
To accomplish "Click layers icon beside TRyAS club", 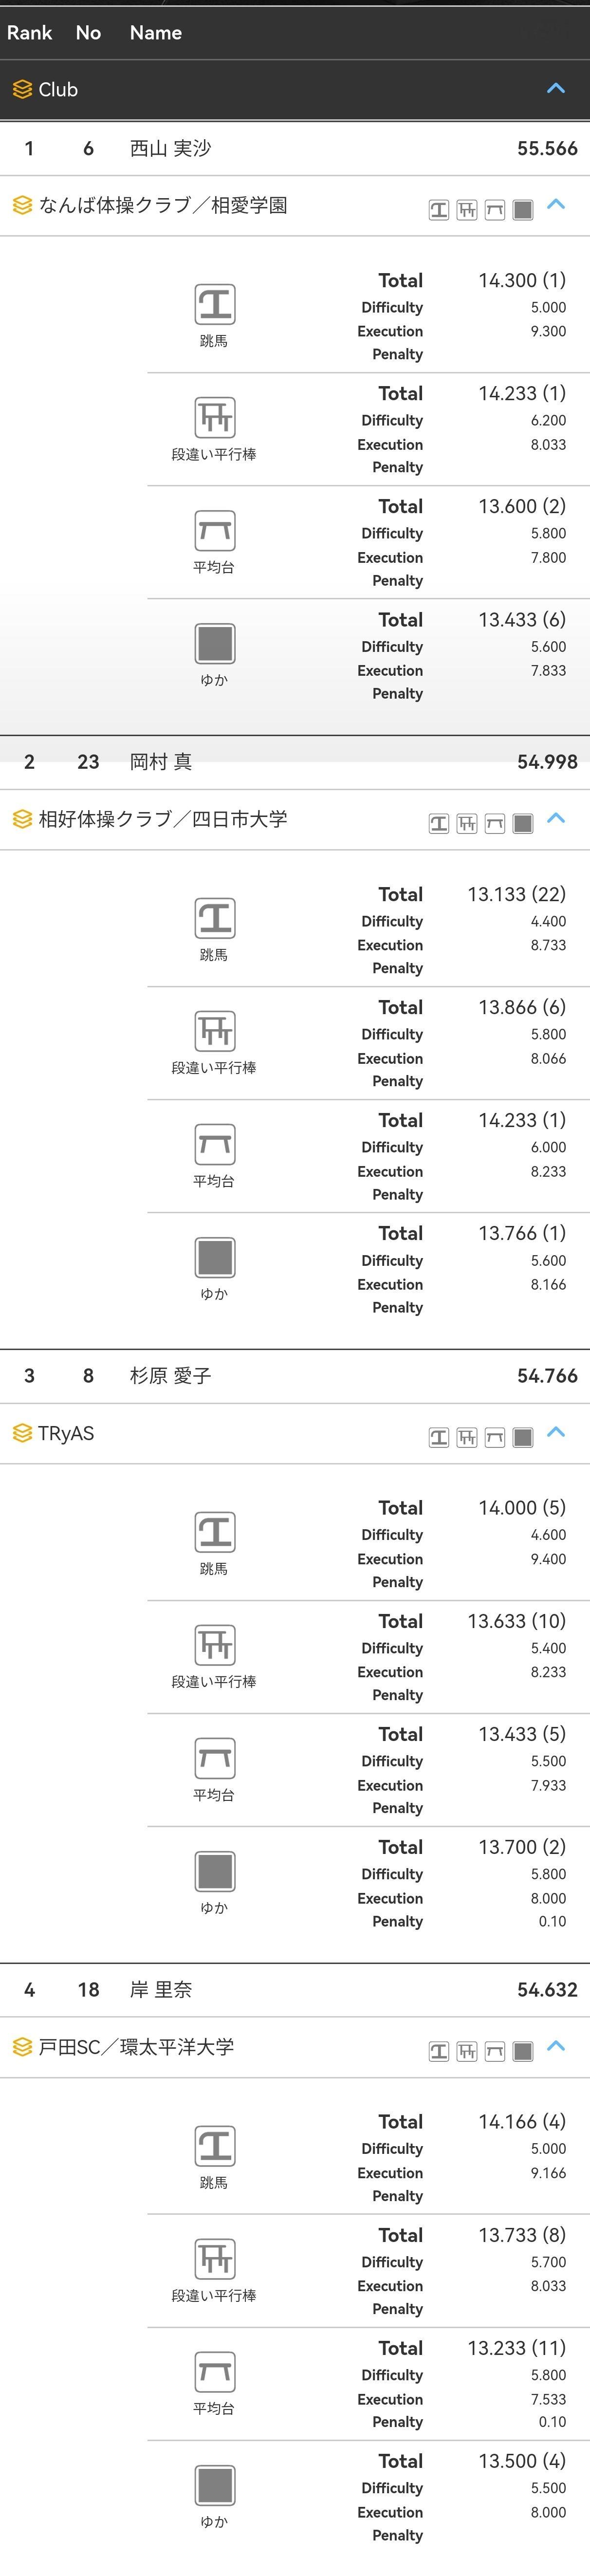I will click(x=22, y=1433).
